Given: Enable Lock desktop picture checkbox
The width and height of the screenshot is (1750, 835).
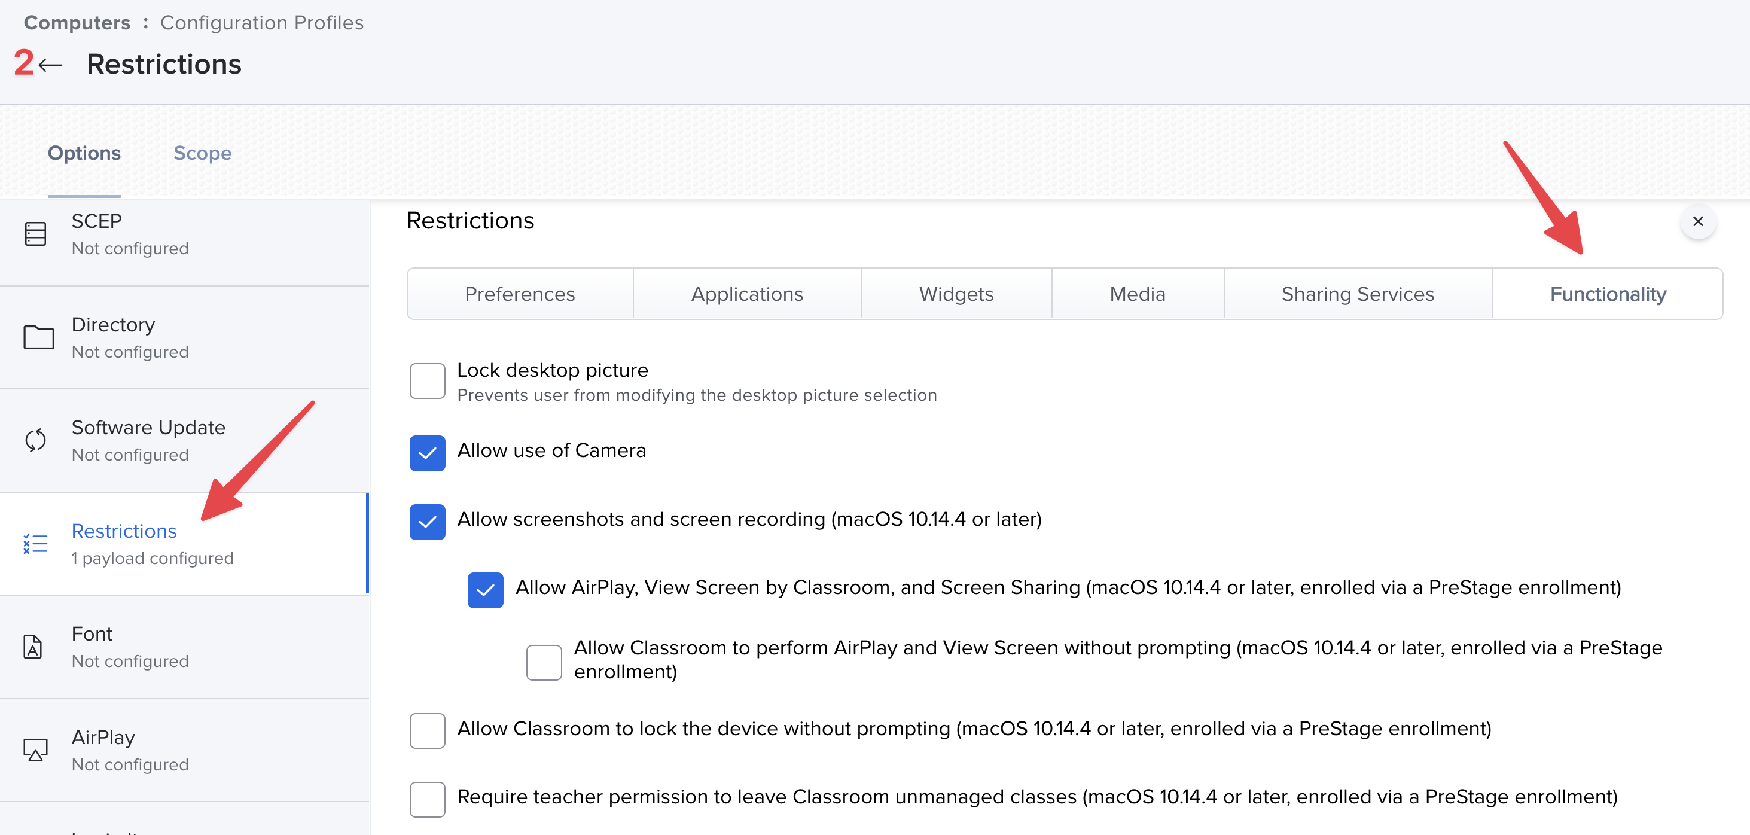Looking at the screenshot, I should click(x=427, y=380).
